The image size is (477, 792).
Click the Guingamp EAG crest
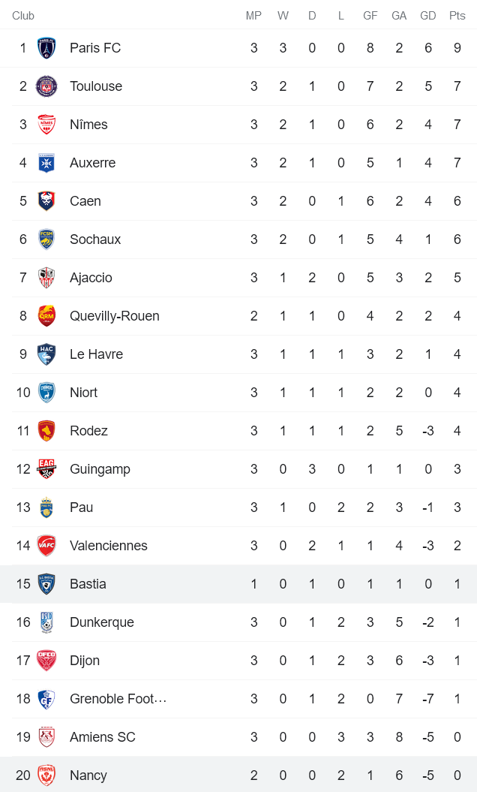pyautogui.click(x=48, y=468)
